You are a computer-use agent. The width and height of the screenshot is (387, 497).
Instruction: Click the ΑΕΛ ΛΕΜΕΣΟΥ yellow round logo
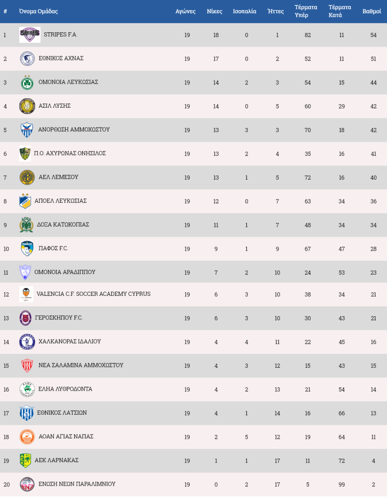(27, 177)
